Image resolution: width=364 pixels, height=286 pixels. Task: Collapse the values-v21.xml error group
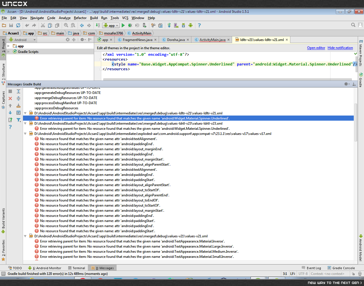25,236
